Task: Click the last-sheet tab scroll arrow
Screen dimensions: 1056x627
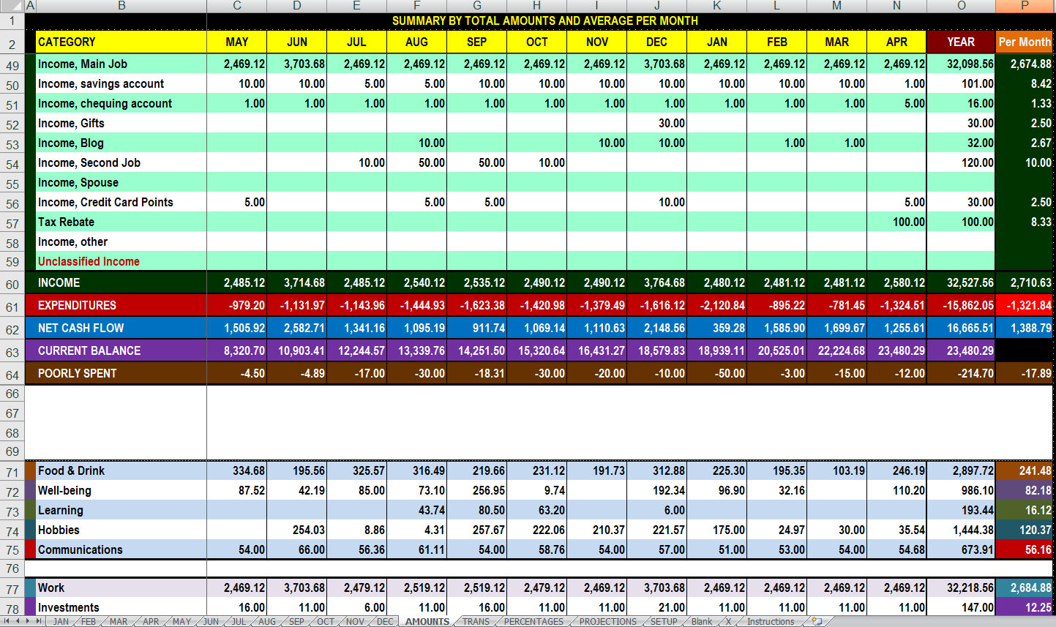Action: pyautogui.click(x=38, y=621)
